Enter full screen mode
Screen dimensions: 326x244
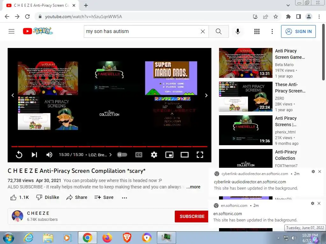tap(200, 155)
